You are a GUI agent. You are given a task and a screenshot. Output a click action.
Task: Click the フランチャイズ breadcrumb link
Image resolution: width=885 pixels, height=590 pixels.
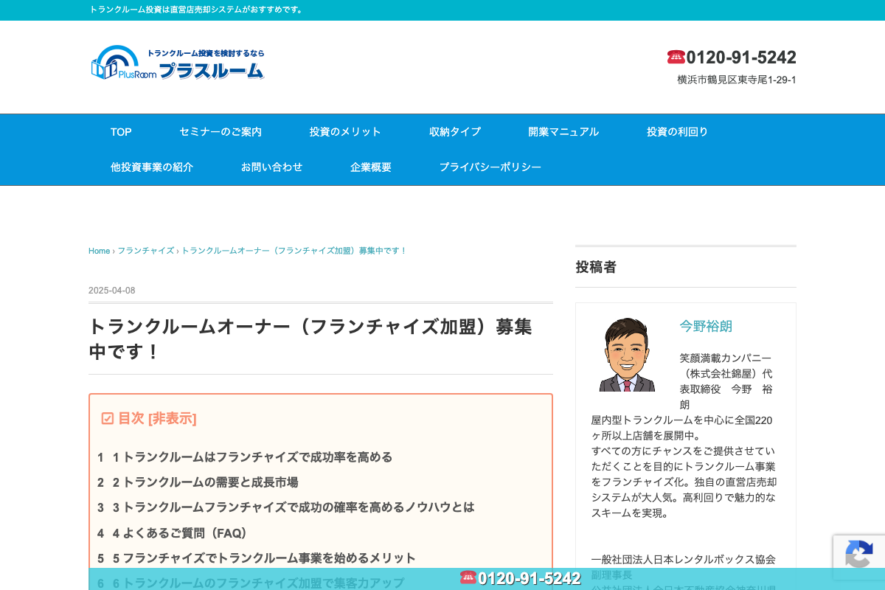146,251
